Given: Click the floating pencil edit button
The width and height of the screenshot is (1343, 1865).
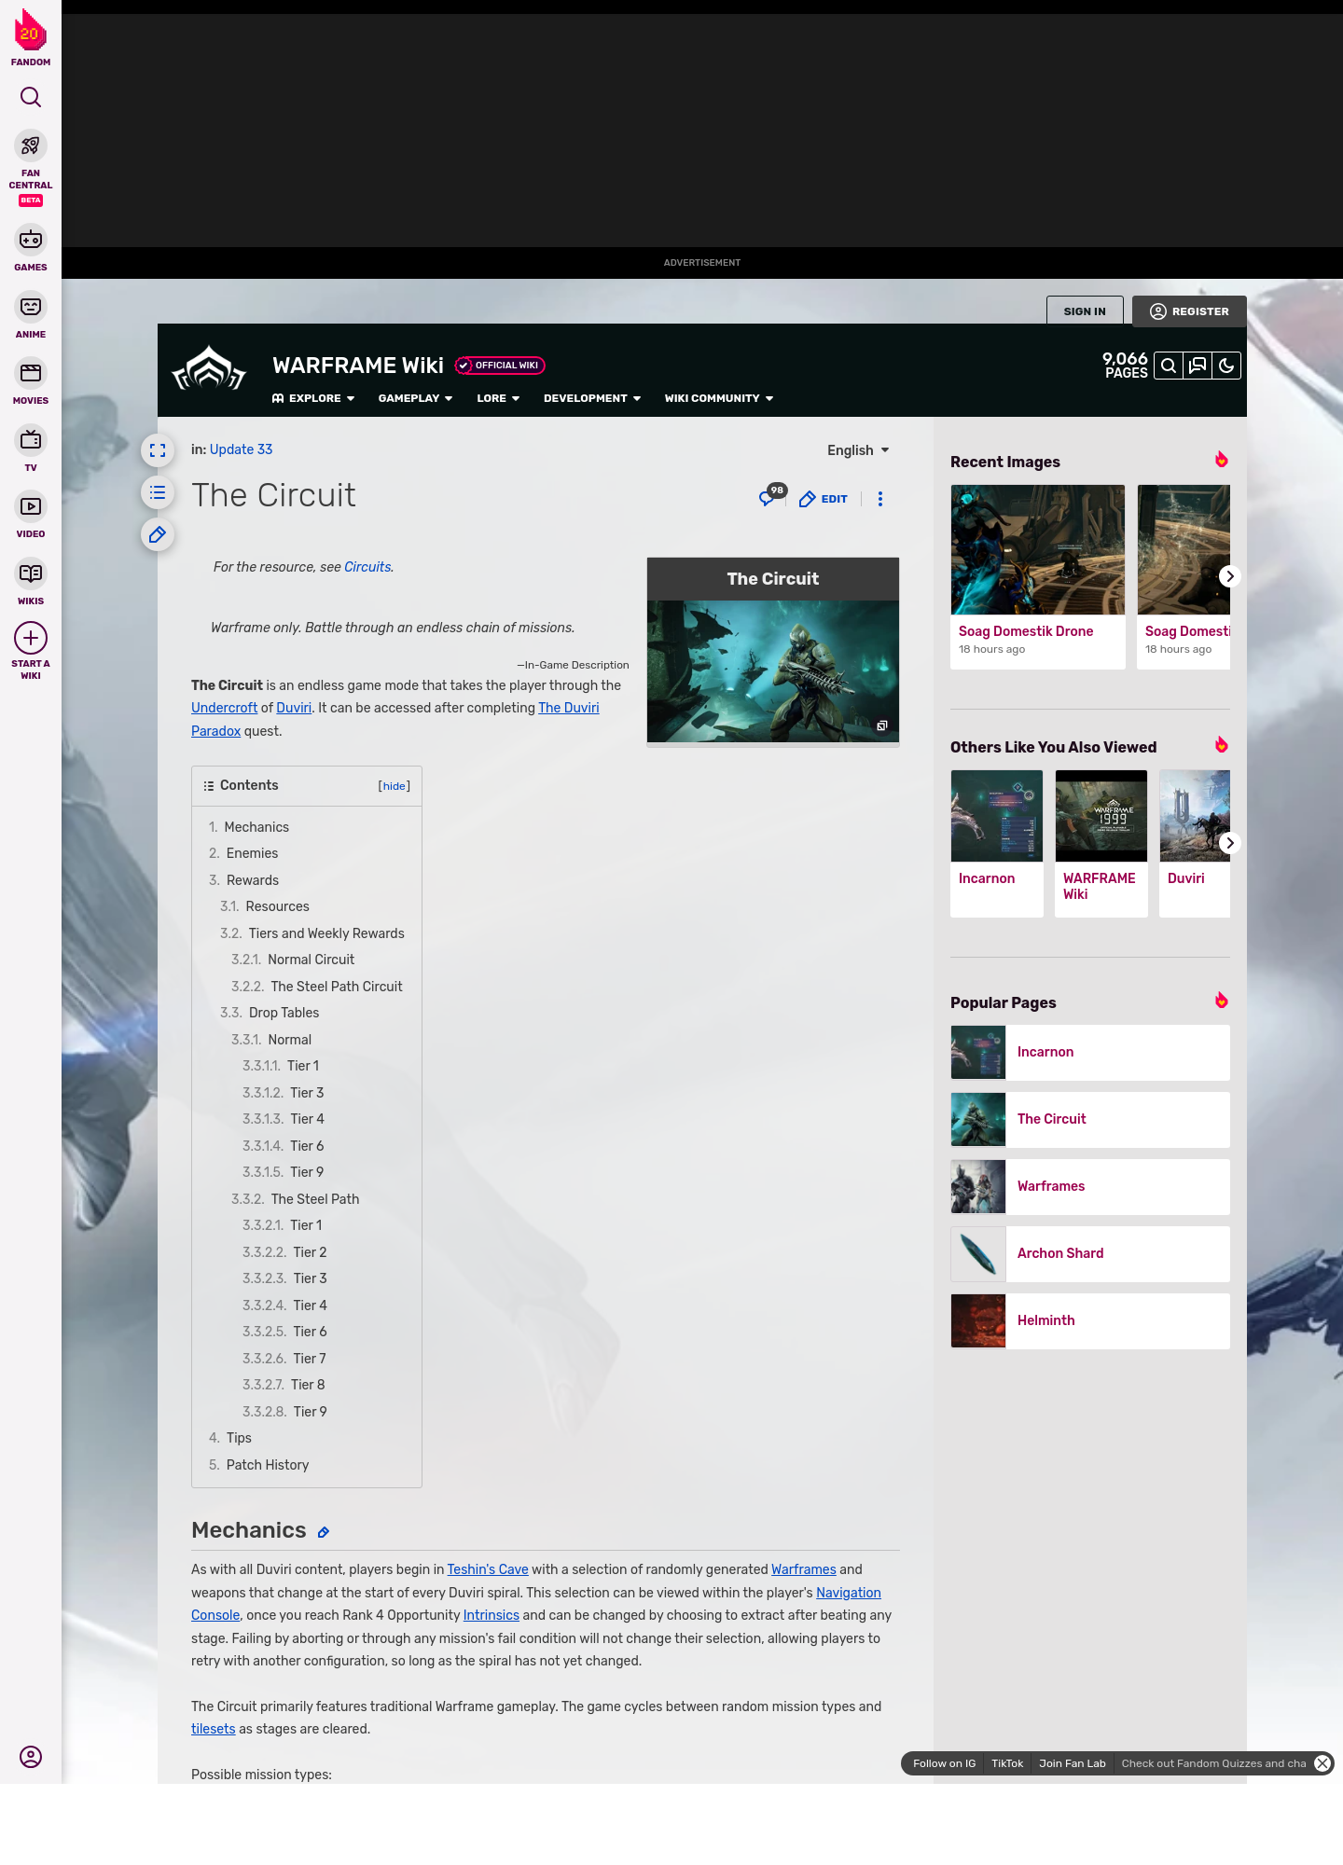Looking at the screenshot, I should coord(158,534).
